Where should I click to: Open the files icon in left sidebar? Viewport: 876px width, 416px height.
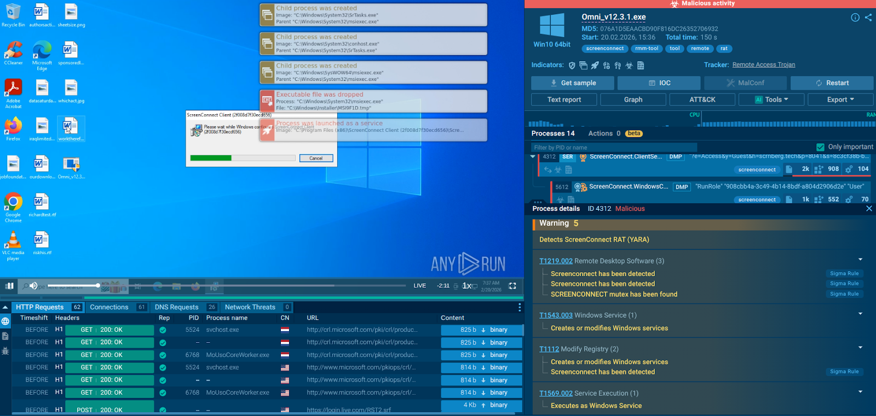click(x=5, y=336)
